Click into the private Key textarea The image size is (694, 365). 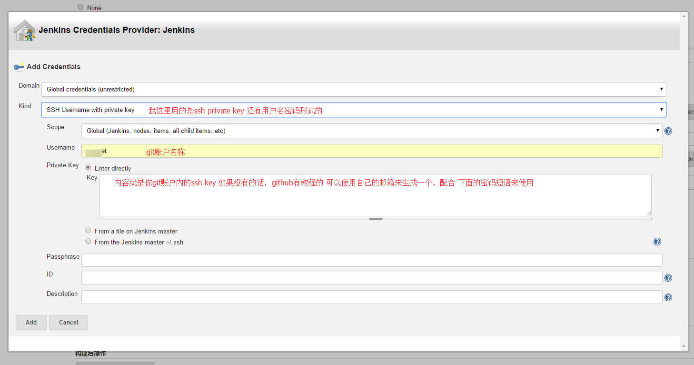[376, 195]
